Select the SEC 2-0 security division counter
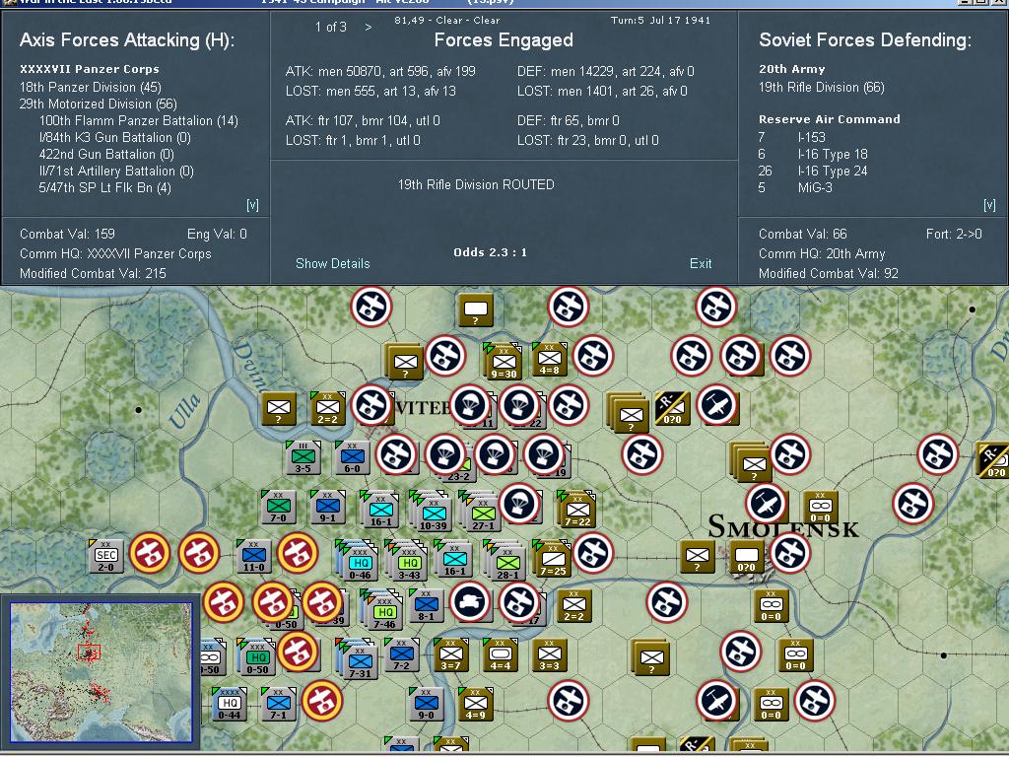This screenshot has width=1009, height=757. 105,556
